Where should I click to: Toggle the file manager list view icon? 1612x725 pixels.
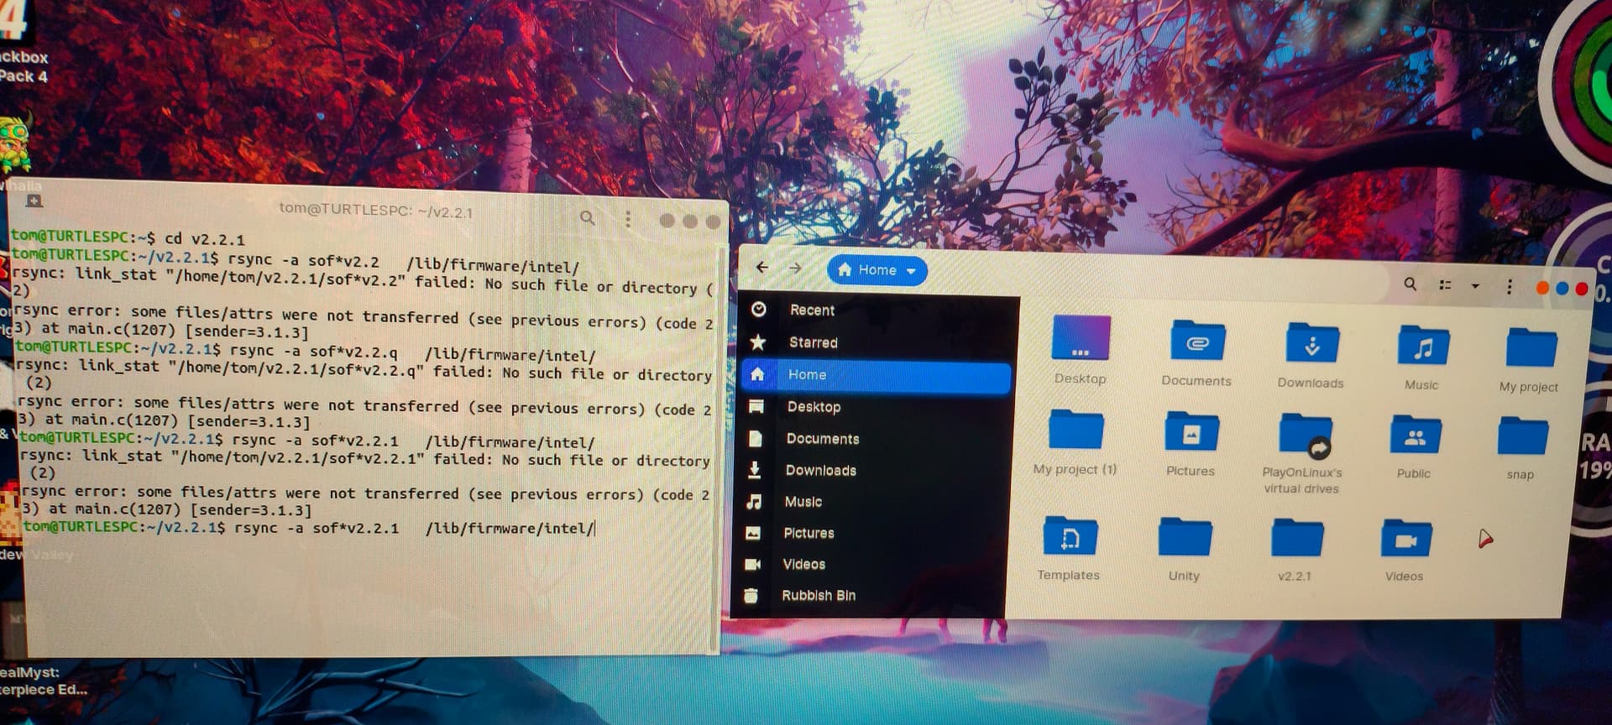[1446, 285]
